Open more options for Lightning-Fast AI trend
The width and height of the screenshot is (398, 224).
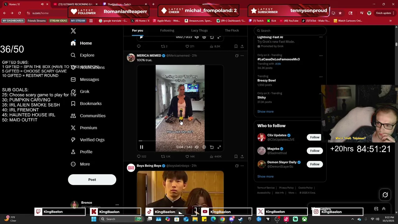tap(321, 37)
